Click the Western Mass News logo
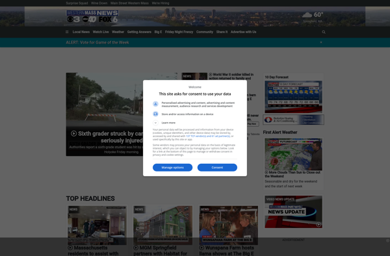Image resolution: width=390 pixels, height=256 pixels. click(92, 16)
